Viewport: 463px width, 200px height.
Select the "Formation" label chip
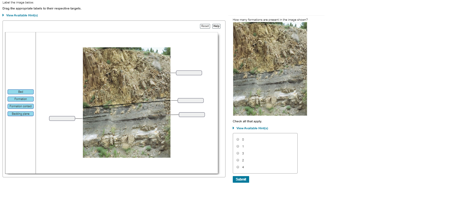click(20, 99)
